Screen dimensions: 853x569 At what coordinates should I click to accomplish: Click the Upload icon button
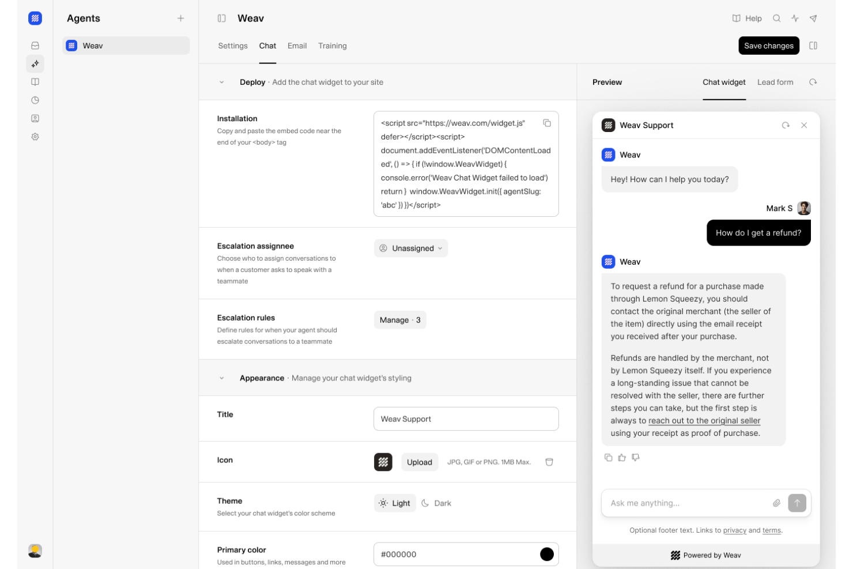[x=420, y=462]
